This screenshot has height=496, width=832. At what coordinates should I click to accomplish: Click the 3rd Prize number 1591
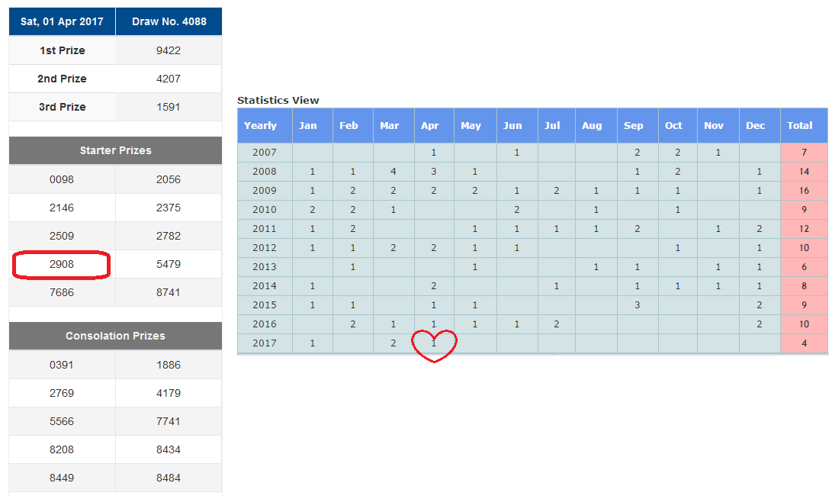(169, 107)
